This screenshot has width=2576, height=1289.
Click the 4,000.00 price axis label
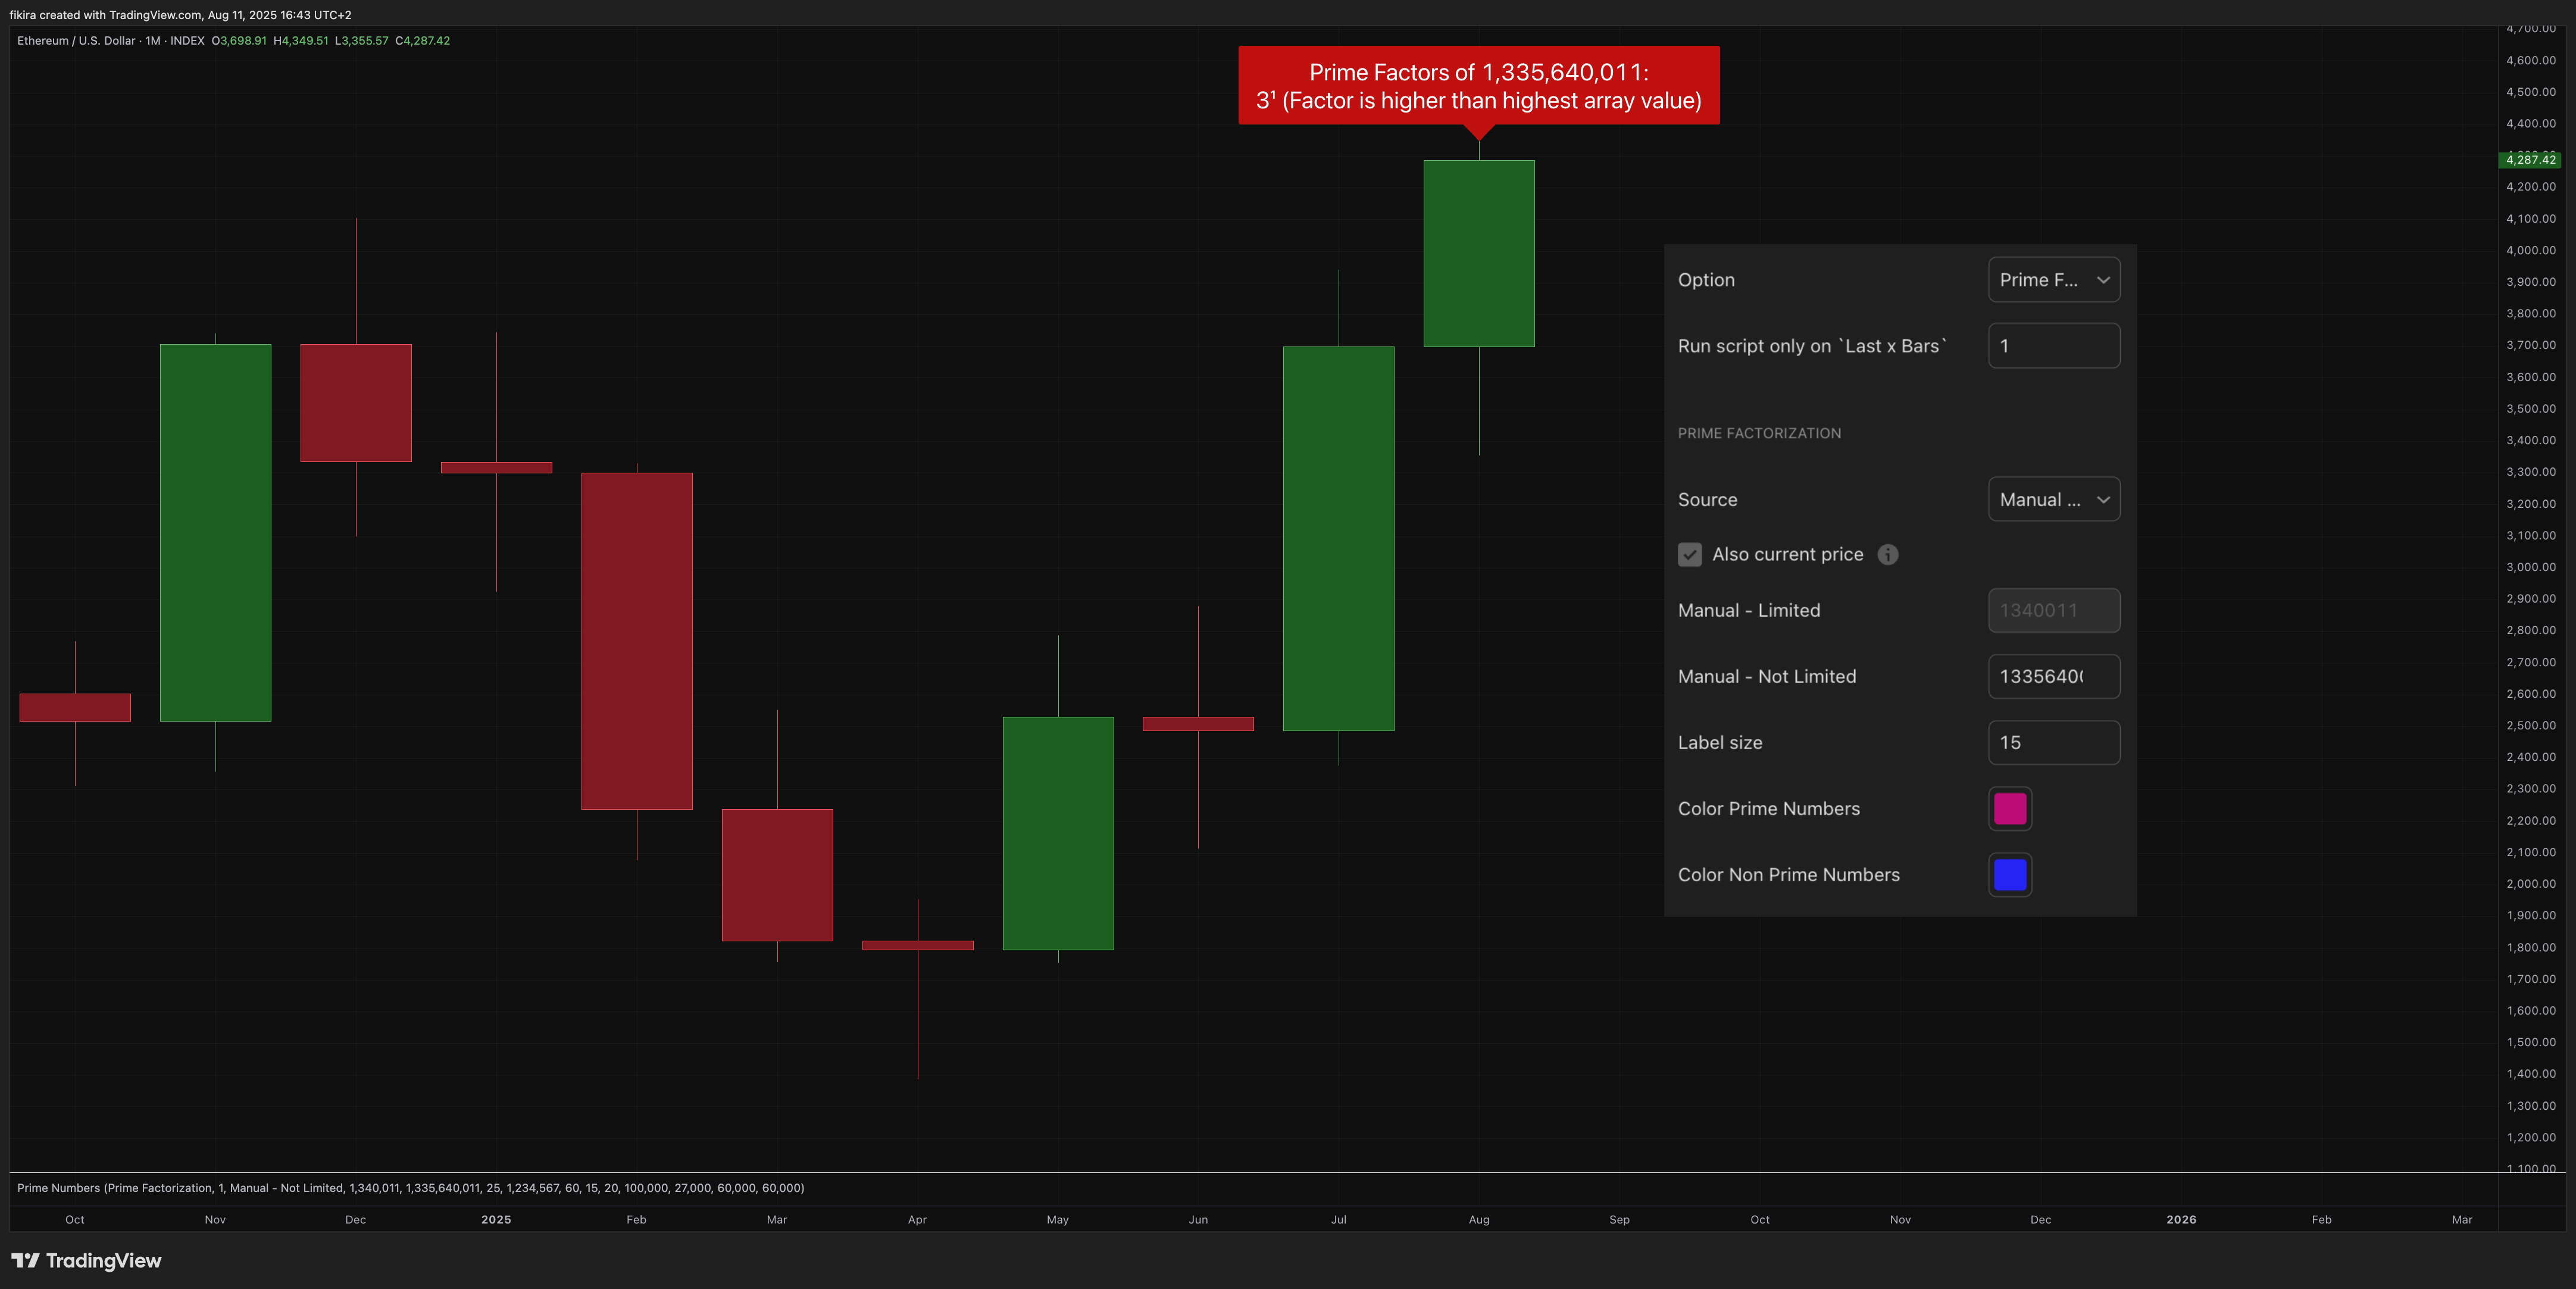(x=2531, y=250)
